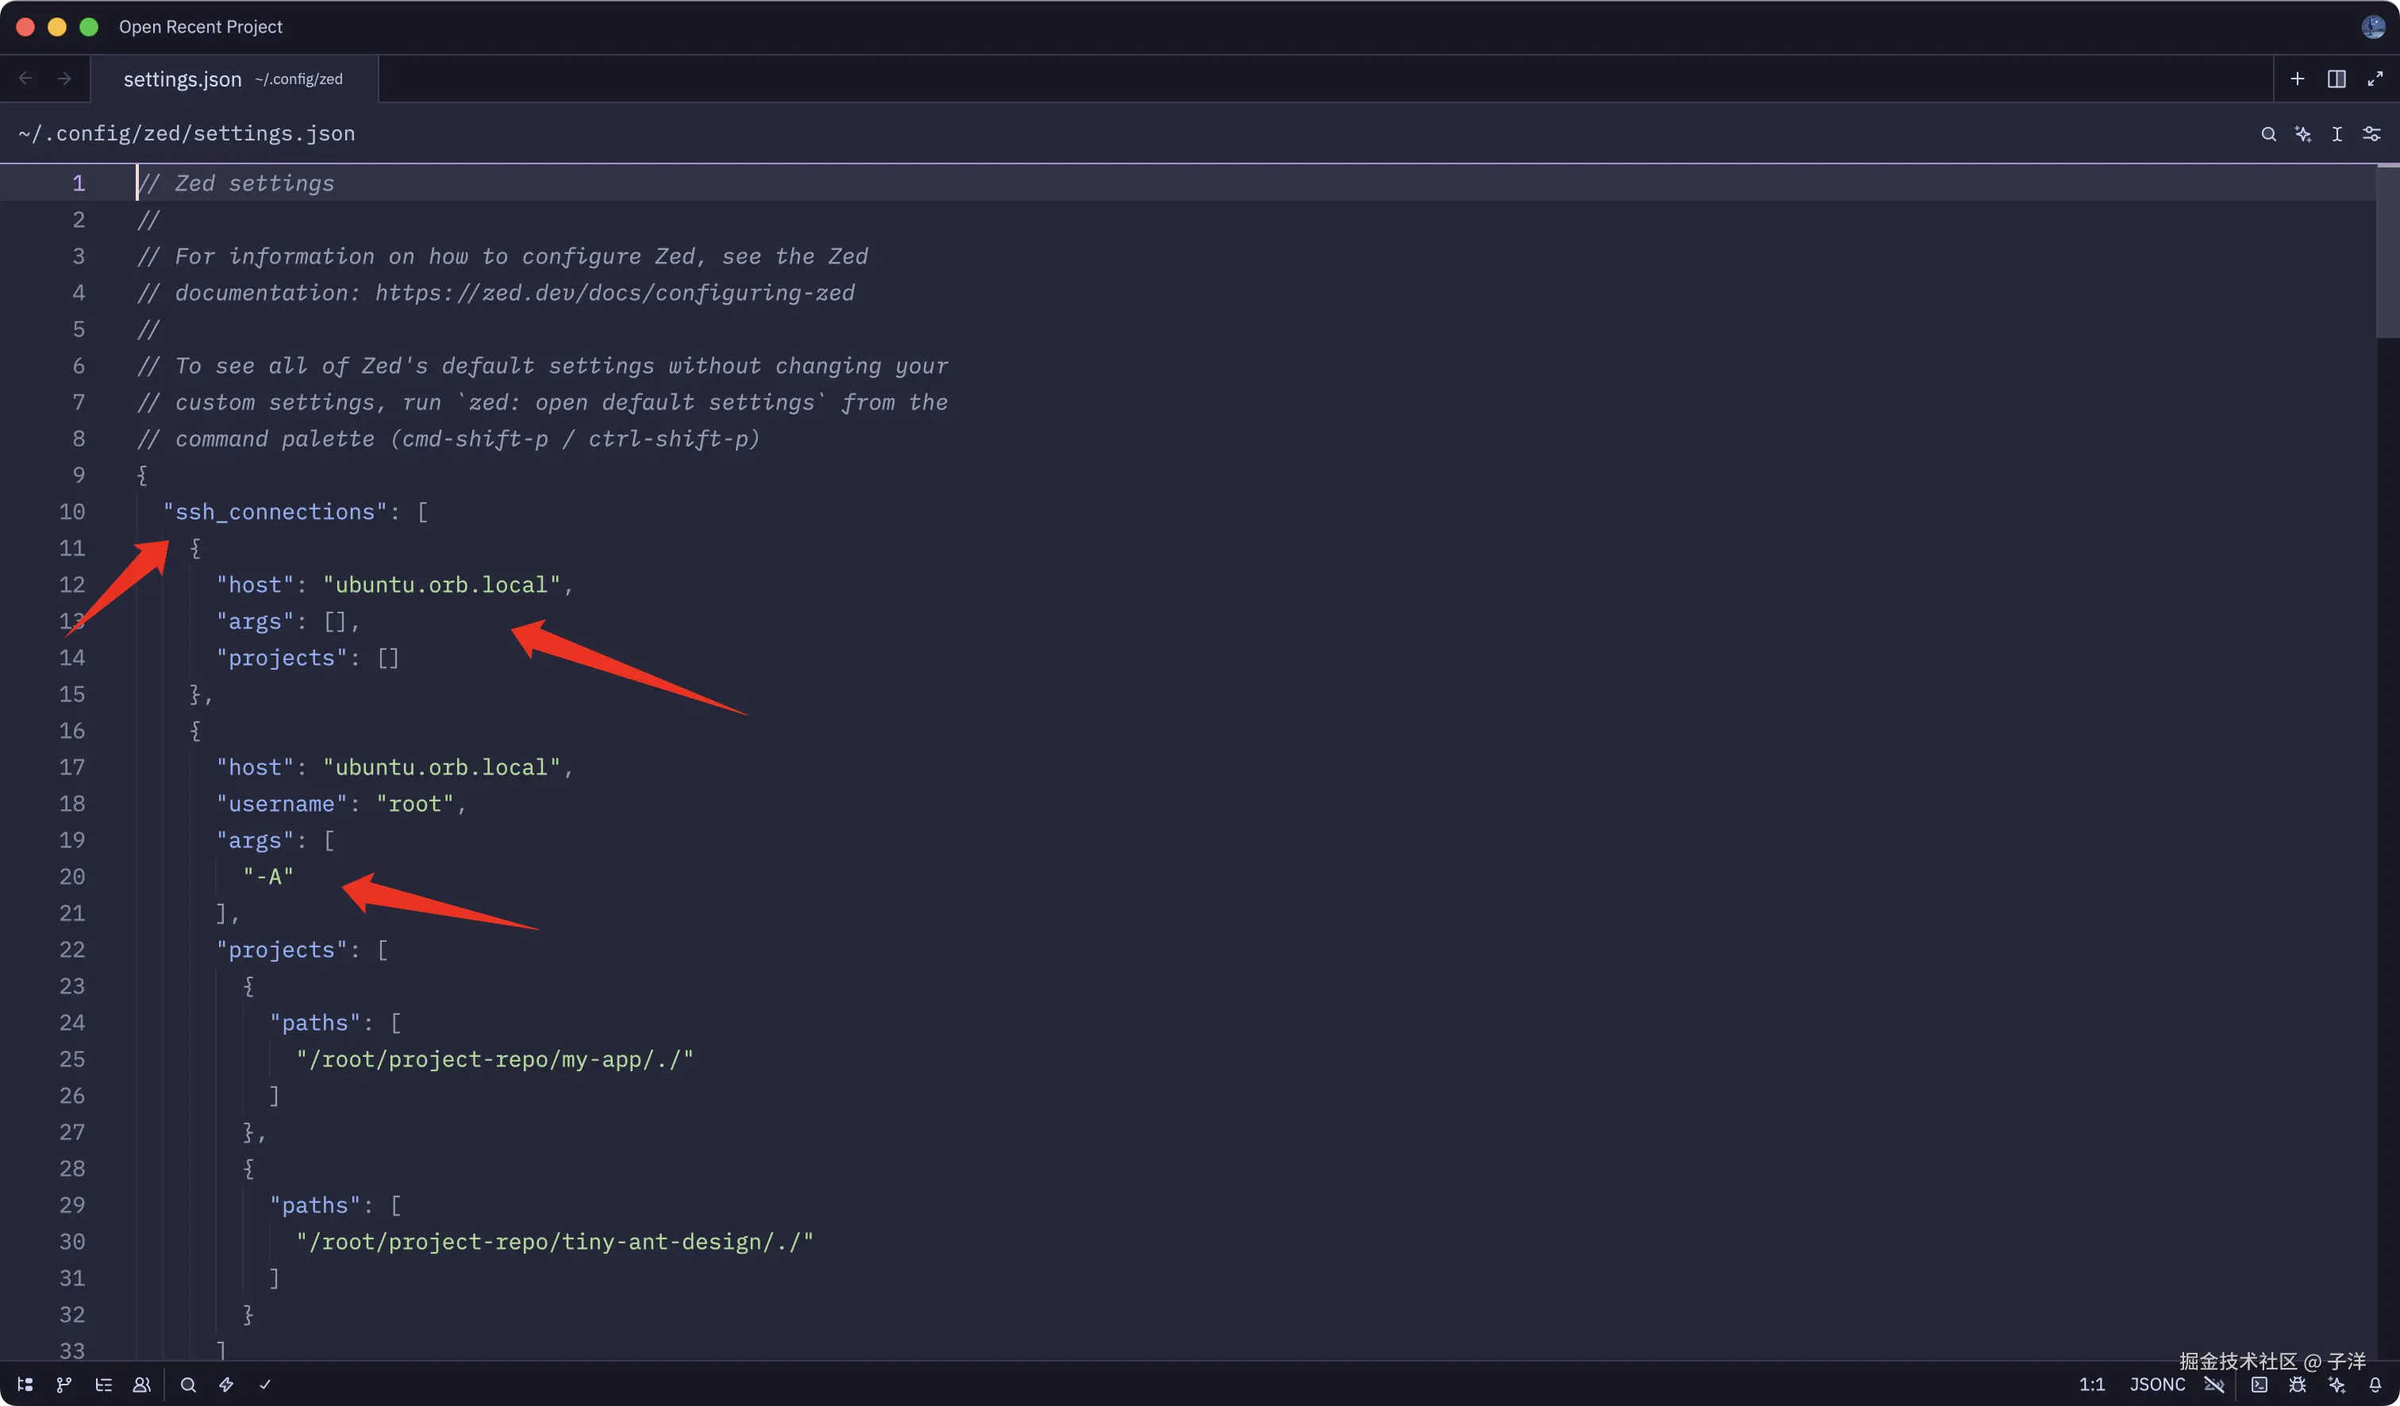Click Open Recent Project title
Screen dimensions: 2400x1406
coord(200,27)
